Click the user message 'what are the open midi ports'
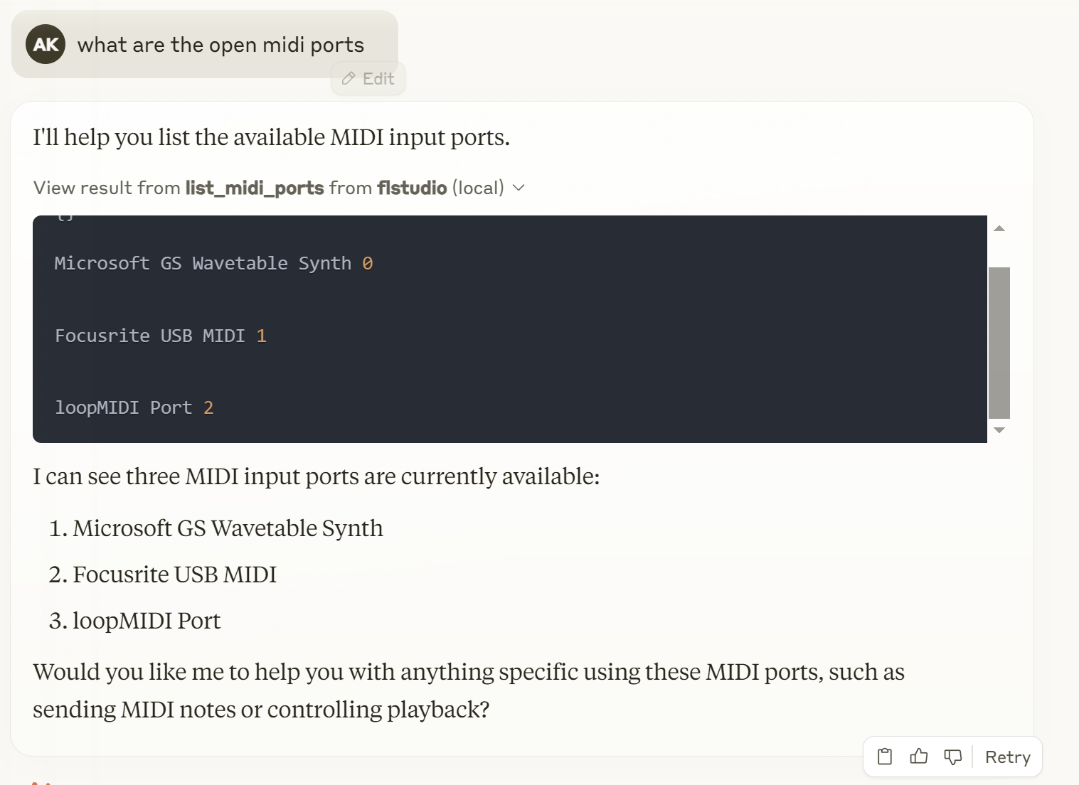The width and height of the screenshot is (1079, 785). point(220,45)
